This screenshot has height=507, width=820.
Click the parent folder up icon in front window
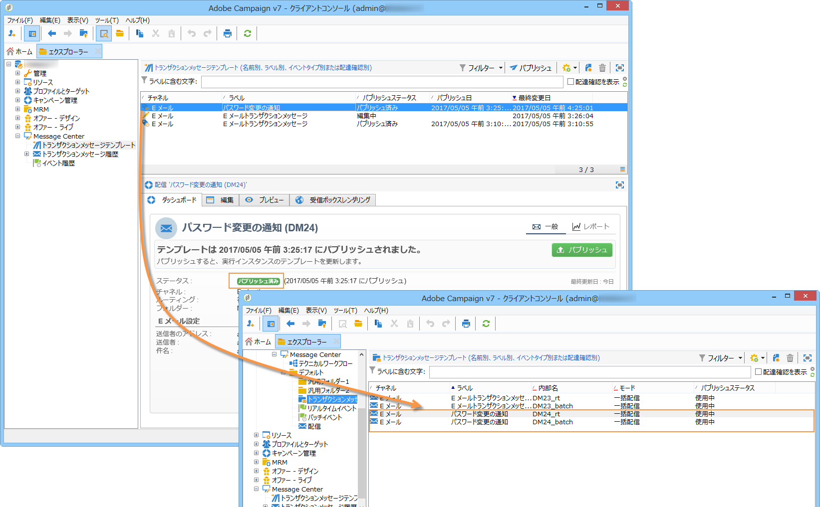tap(322, 324)
